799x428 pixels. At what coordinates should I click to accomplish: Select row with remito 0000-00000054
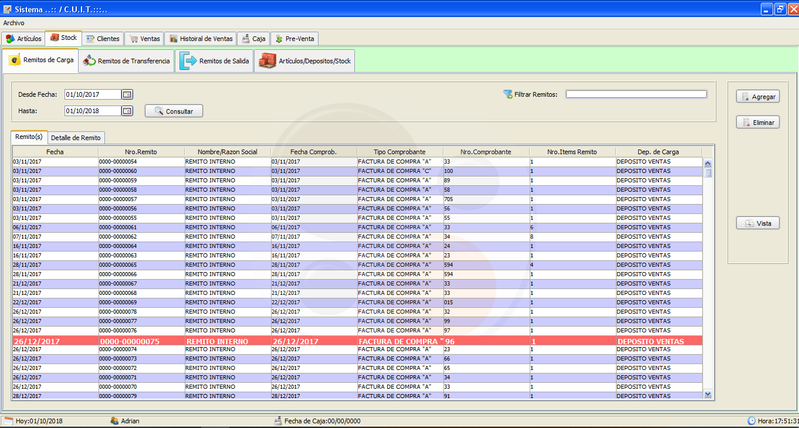[357, 162]
